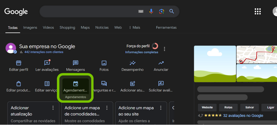
Task: Open the small landscape photo thumbnail
Action: [x=257, y=73]
